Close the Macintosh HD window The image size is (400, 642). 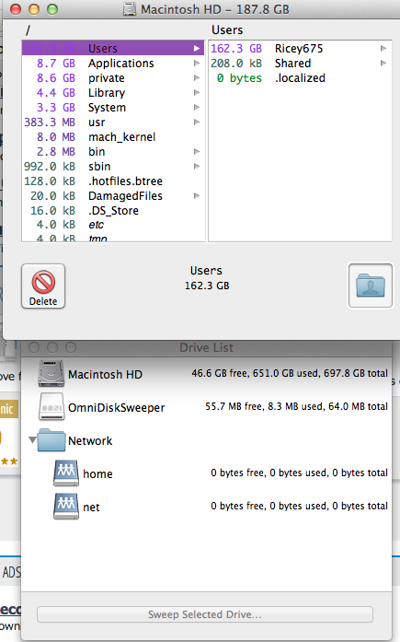click(16, 9)
